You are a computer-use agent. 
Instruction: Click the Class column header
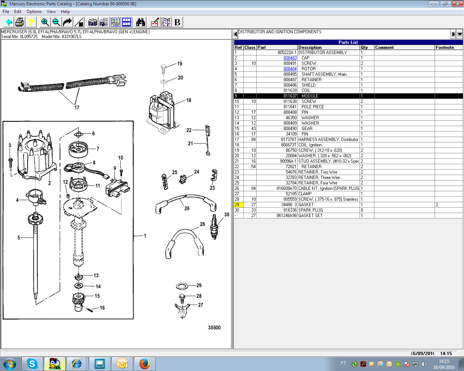pos(250,47)
